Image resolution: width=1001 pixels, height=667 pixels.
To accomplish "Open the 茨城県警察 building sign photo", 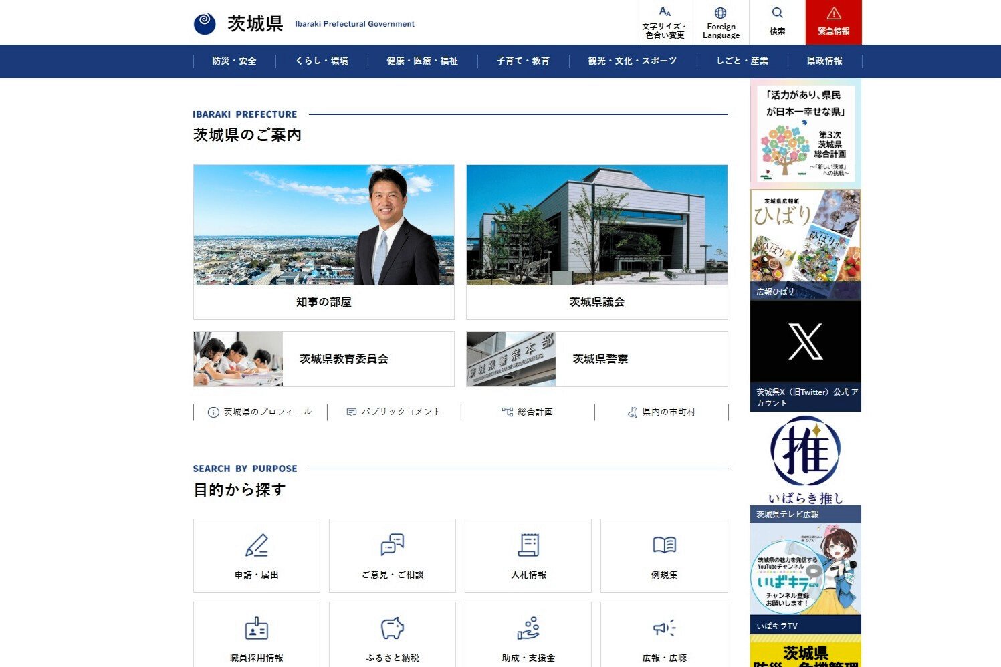I will (x=511, y=359).
